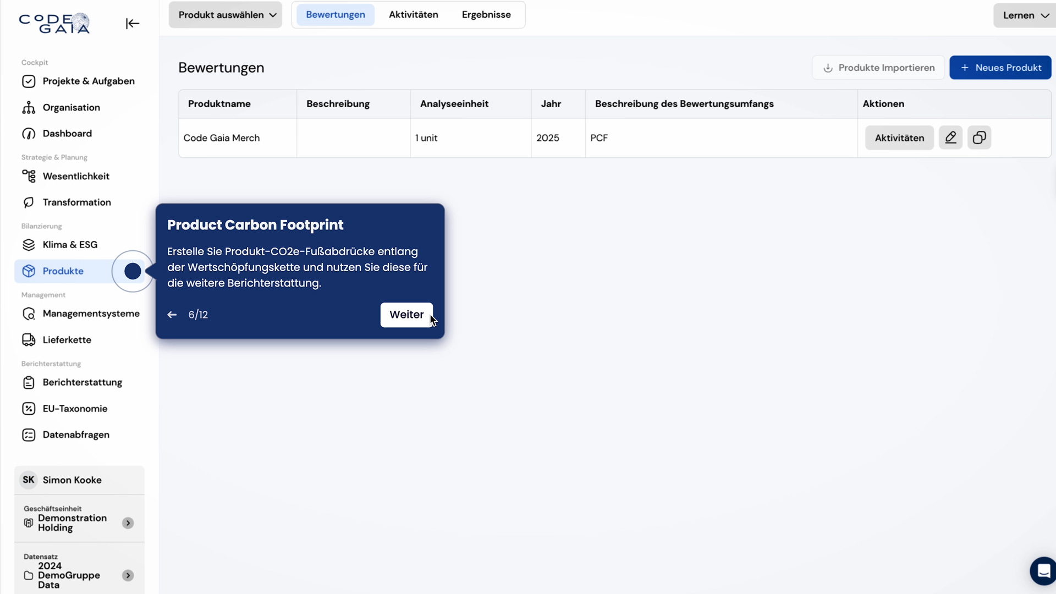Switch to the Aktivitäten tab
This screenshot has height=594, width=1056.
click(414, 15)
